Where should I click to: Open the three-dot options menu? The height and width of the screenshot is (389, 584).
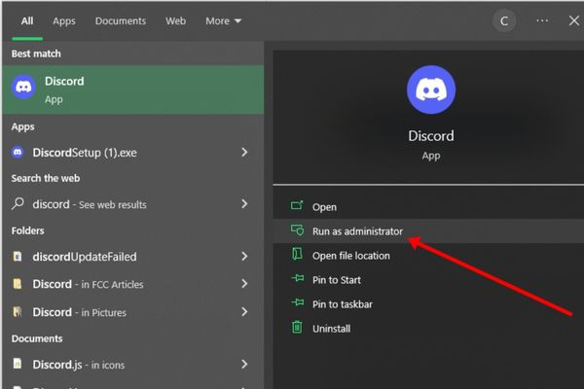coord(542,20)
